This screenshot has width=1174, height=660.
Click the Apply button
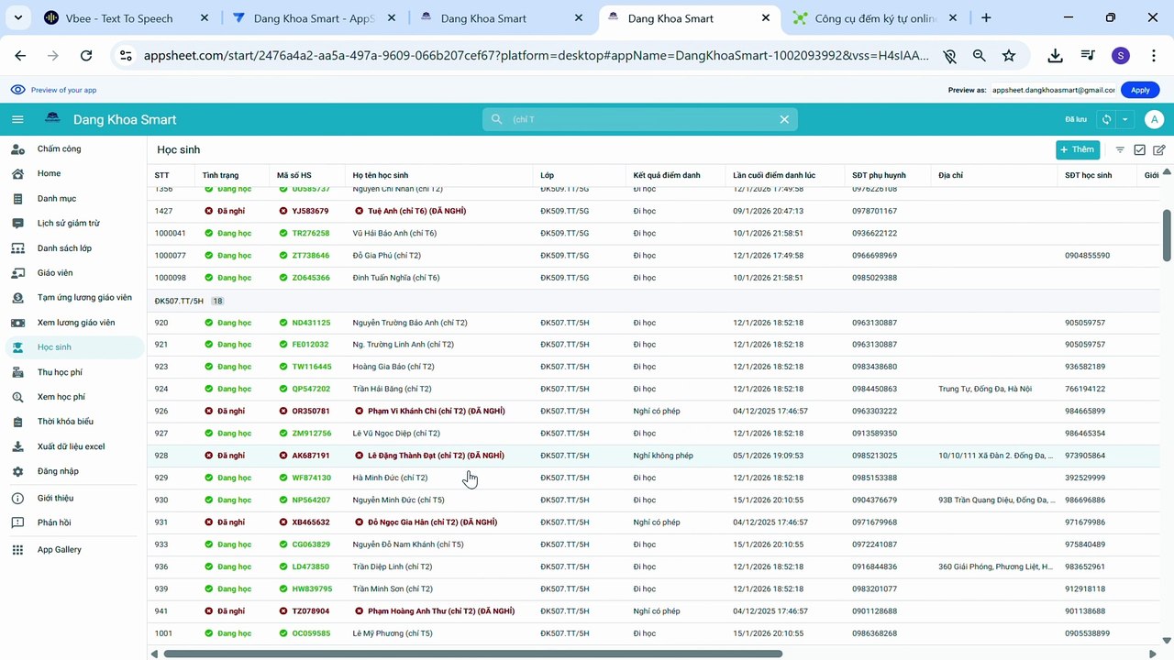pos(1140,90)
